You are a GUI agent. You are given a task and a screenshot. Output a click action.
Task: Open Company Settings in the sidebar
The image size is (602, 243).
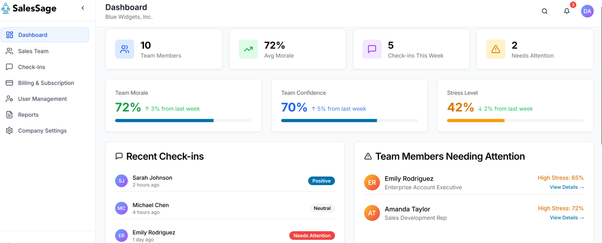click(45, 131)
